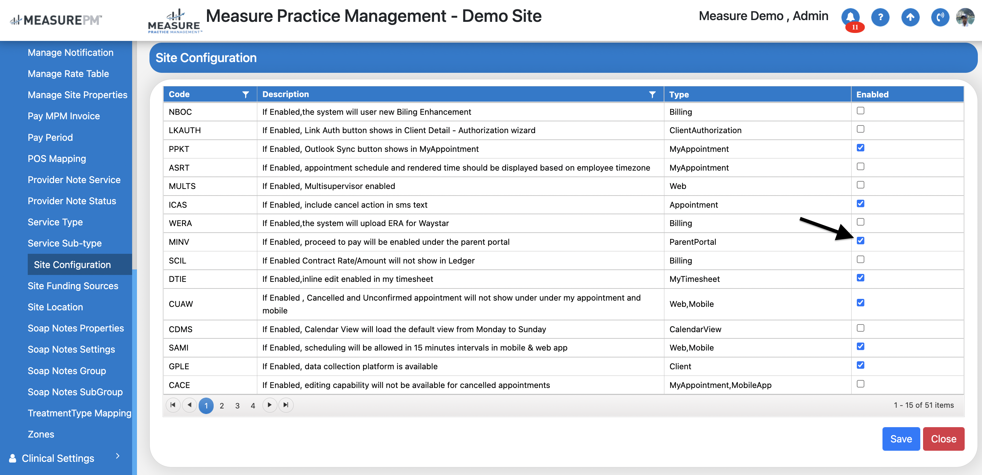Go to the last page of grid
This screenshot has width=982, height=475.
click(x=286, y=405)
